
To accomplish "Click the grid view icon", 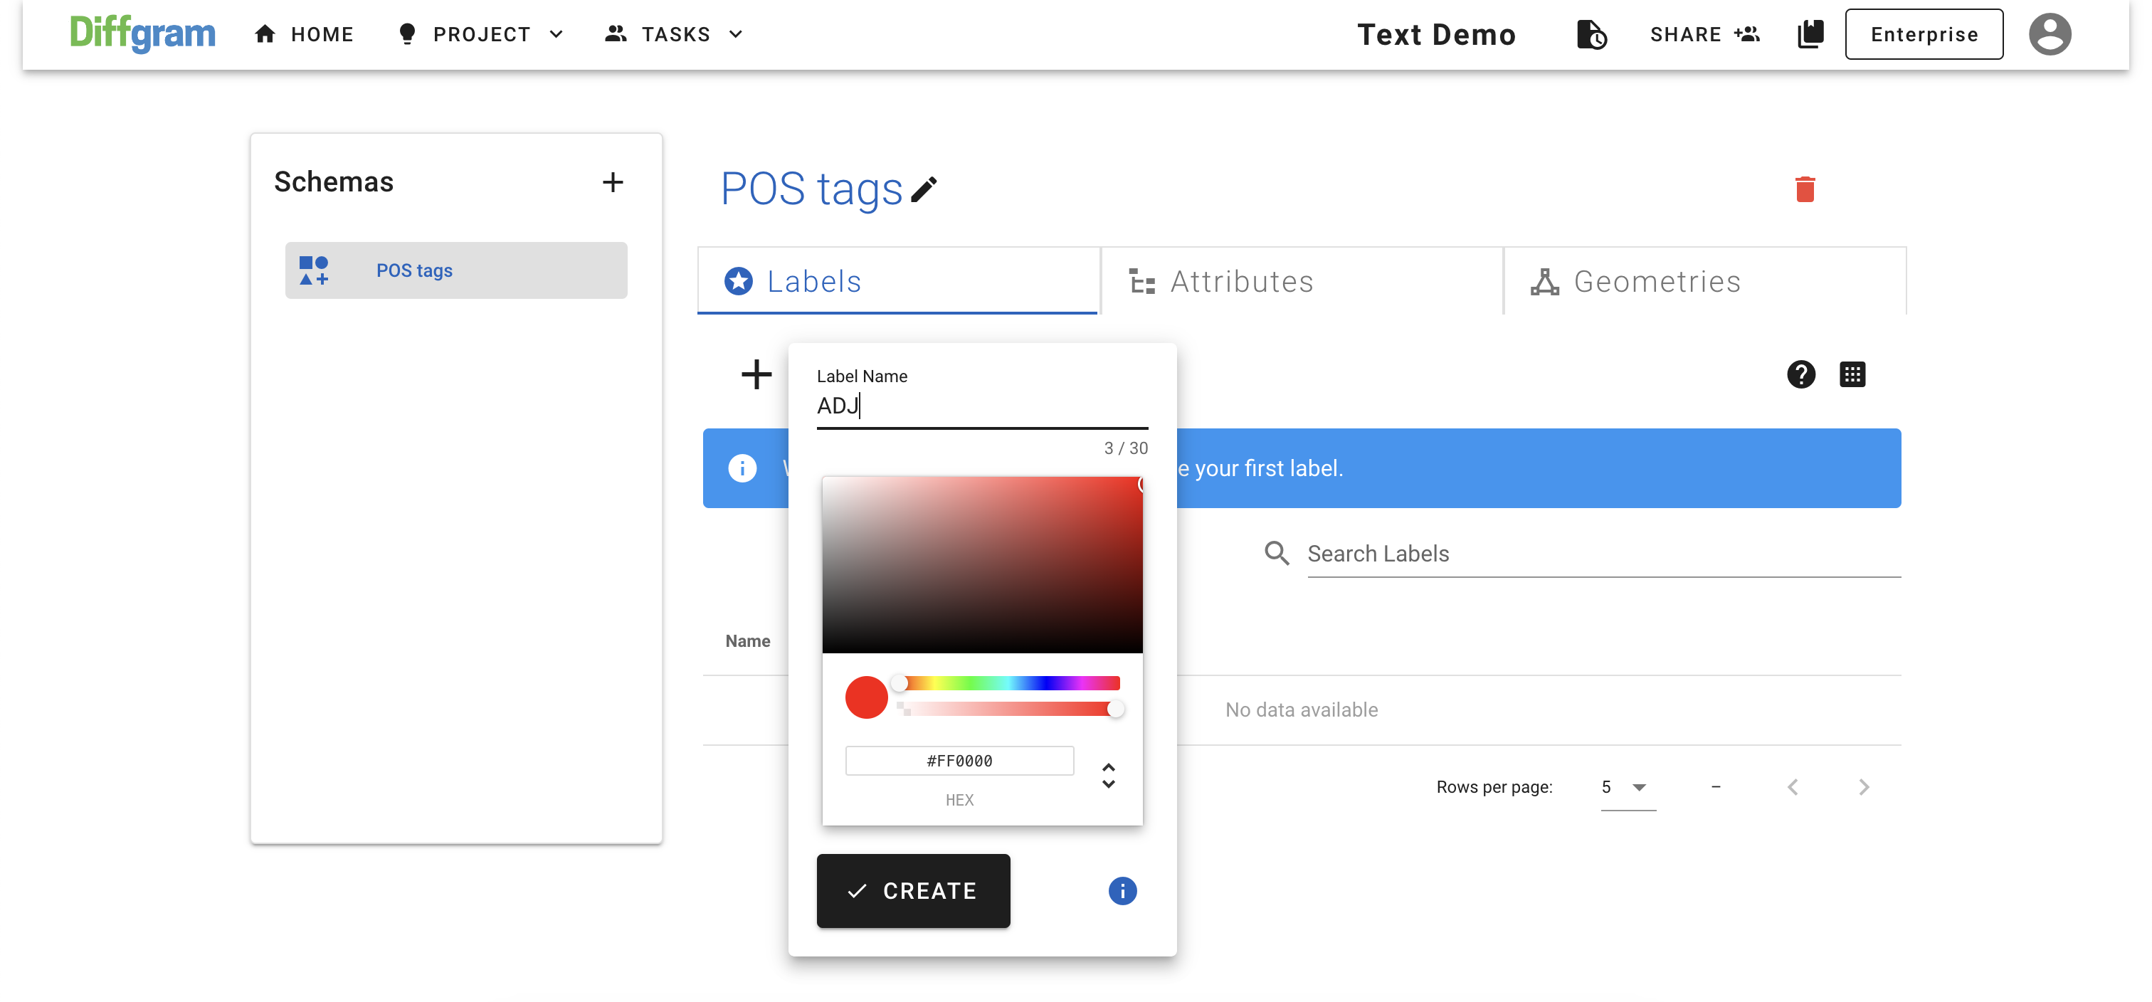I will (x=1851, y=374).
